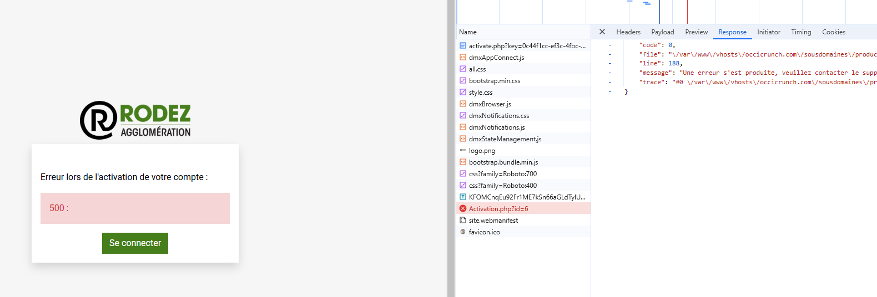877x297 pixels.
Task: Click the stylesheet icon beside dmxNotifications.css
Action: [463, 115]
